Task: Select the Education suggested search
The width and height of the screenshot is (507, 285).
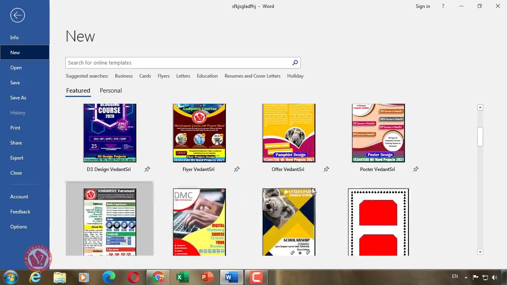Action: (x=207, y=76)
